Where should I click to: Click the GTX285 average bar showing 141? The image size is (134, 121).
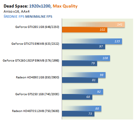pos(93,24)
